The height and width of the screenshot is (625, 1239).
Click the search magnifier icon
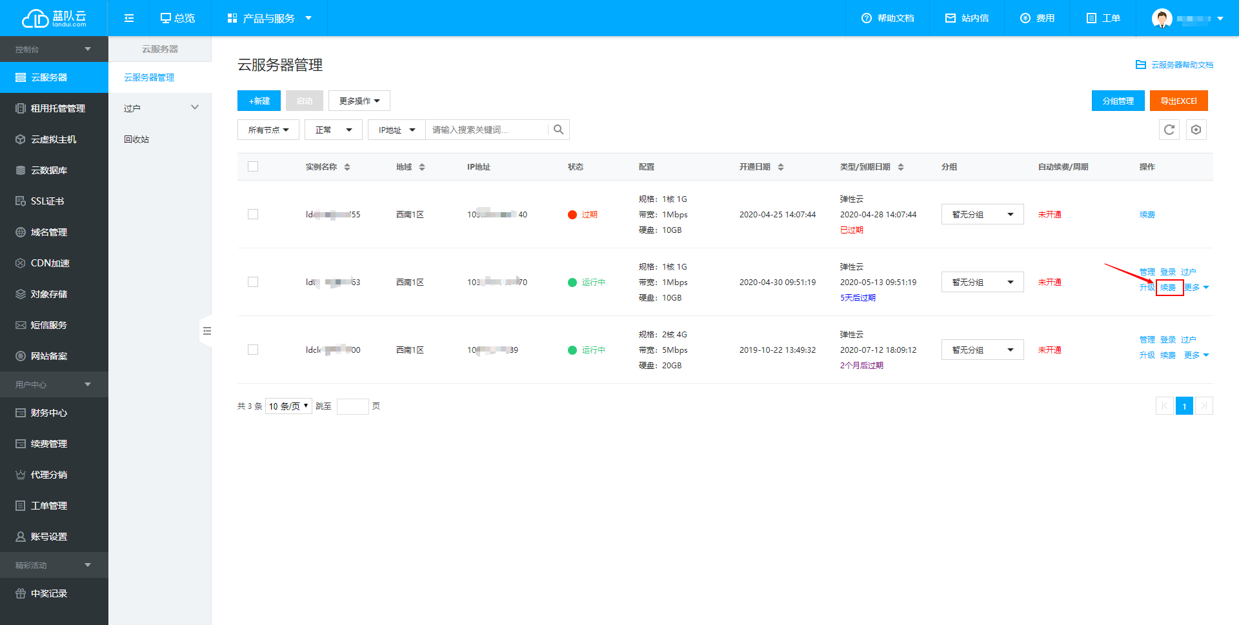558,130
